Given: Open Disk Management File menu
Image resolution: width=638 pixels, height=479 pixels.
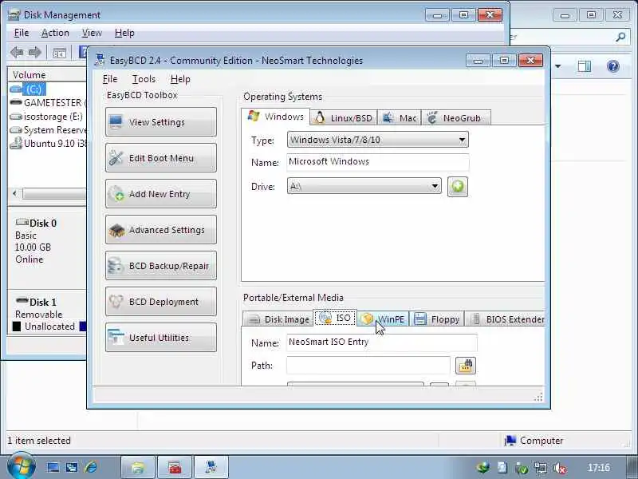Looking at the screenshot, I should pos(22,33).
